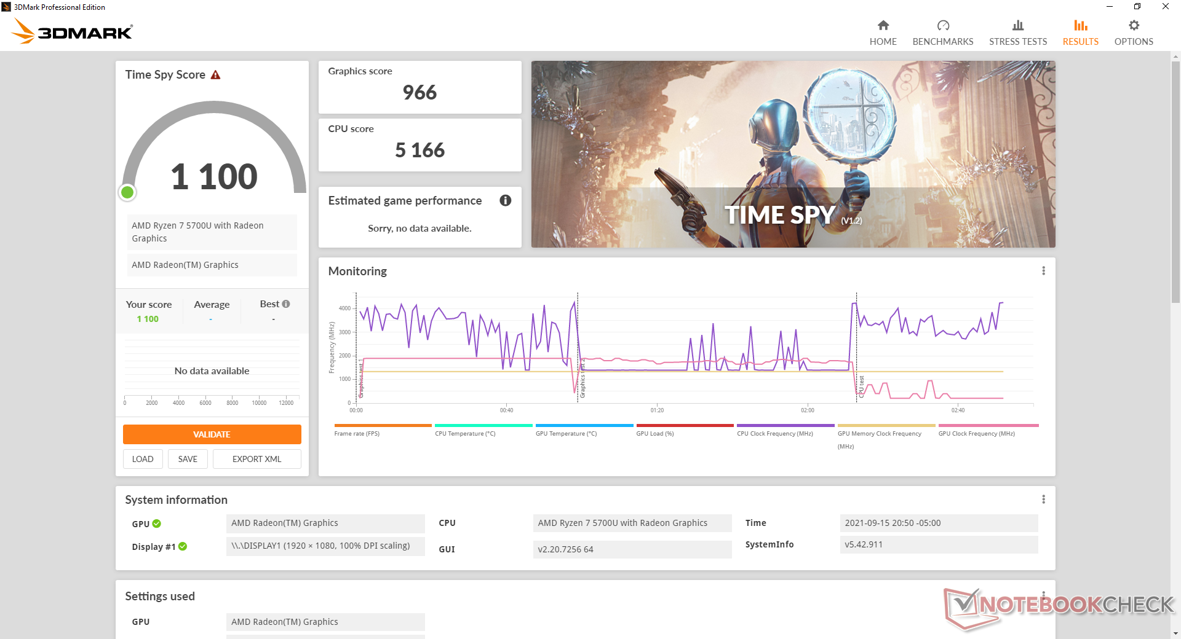Go to the Home tab
The width and height of the screenshot is (1181, 639).
click(883, 33)
